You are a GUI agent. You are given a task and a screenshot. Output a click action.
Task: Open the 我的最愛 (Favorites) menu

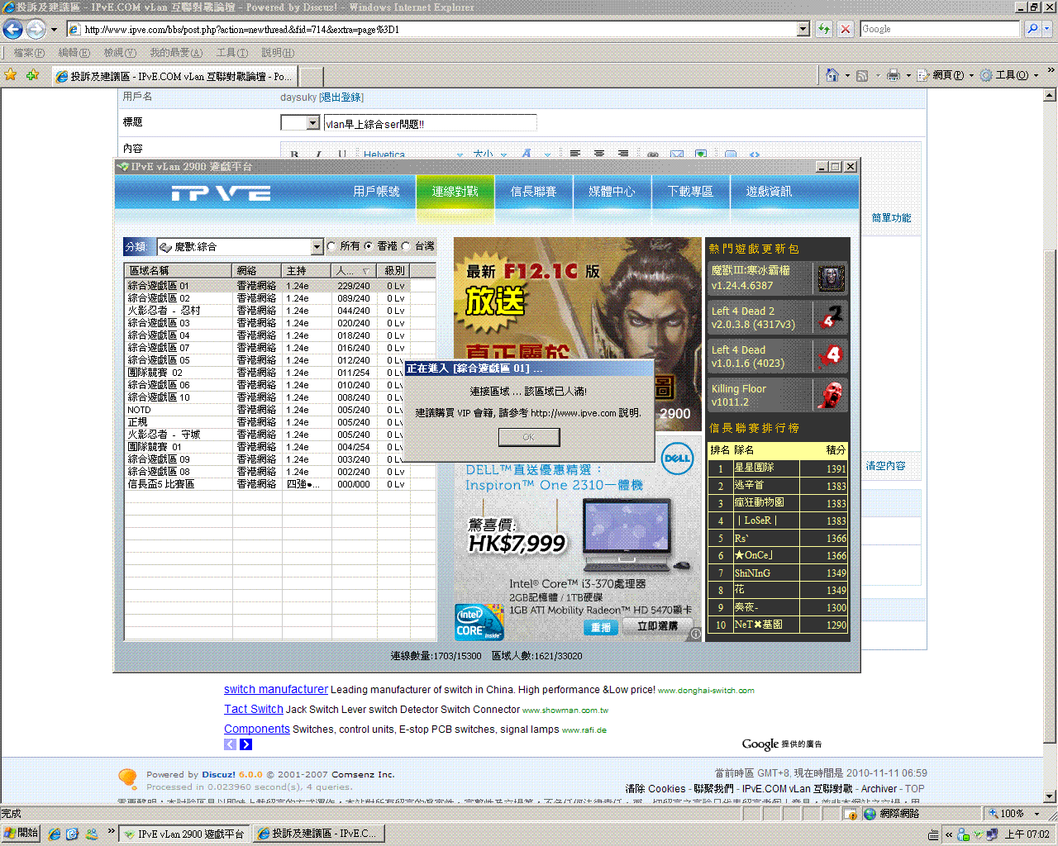click(176, 53)
